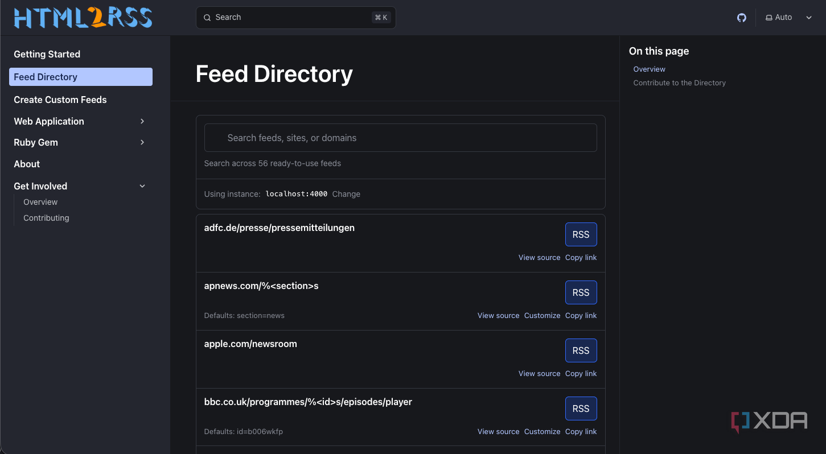This screenshot has width=826, height=454.
Task: Click the HTML2RSS logo
Action: click(x=83, y=18)
